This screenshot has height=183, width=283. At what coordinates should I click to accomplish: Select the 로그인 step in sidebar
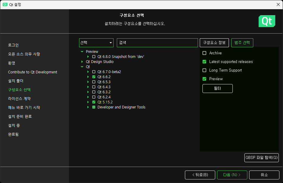13,45
